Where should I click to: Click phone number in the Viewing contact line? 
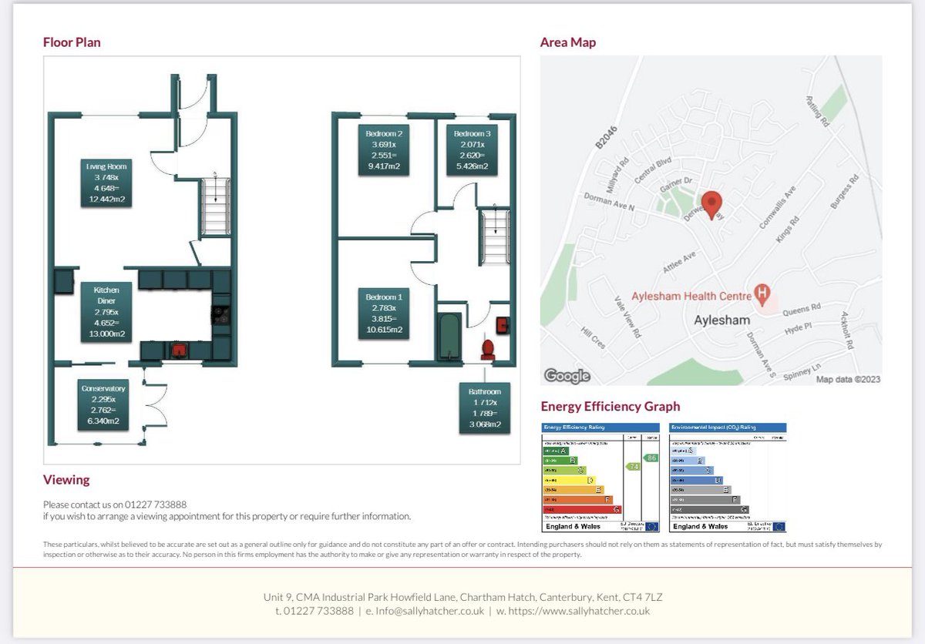[157, 505]
